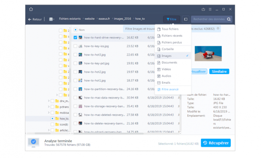
Task: Click the preview image thumbnail
Action: pyautogui.click(x=208, y=54)
